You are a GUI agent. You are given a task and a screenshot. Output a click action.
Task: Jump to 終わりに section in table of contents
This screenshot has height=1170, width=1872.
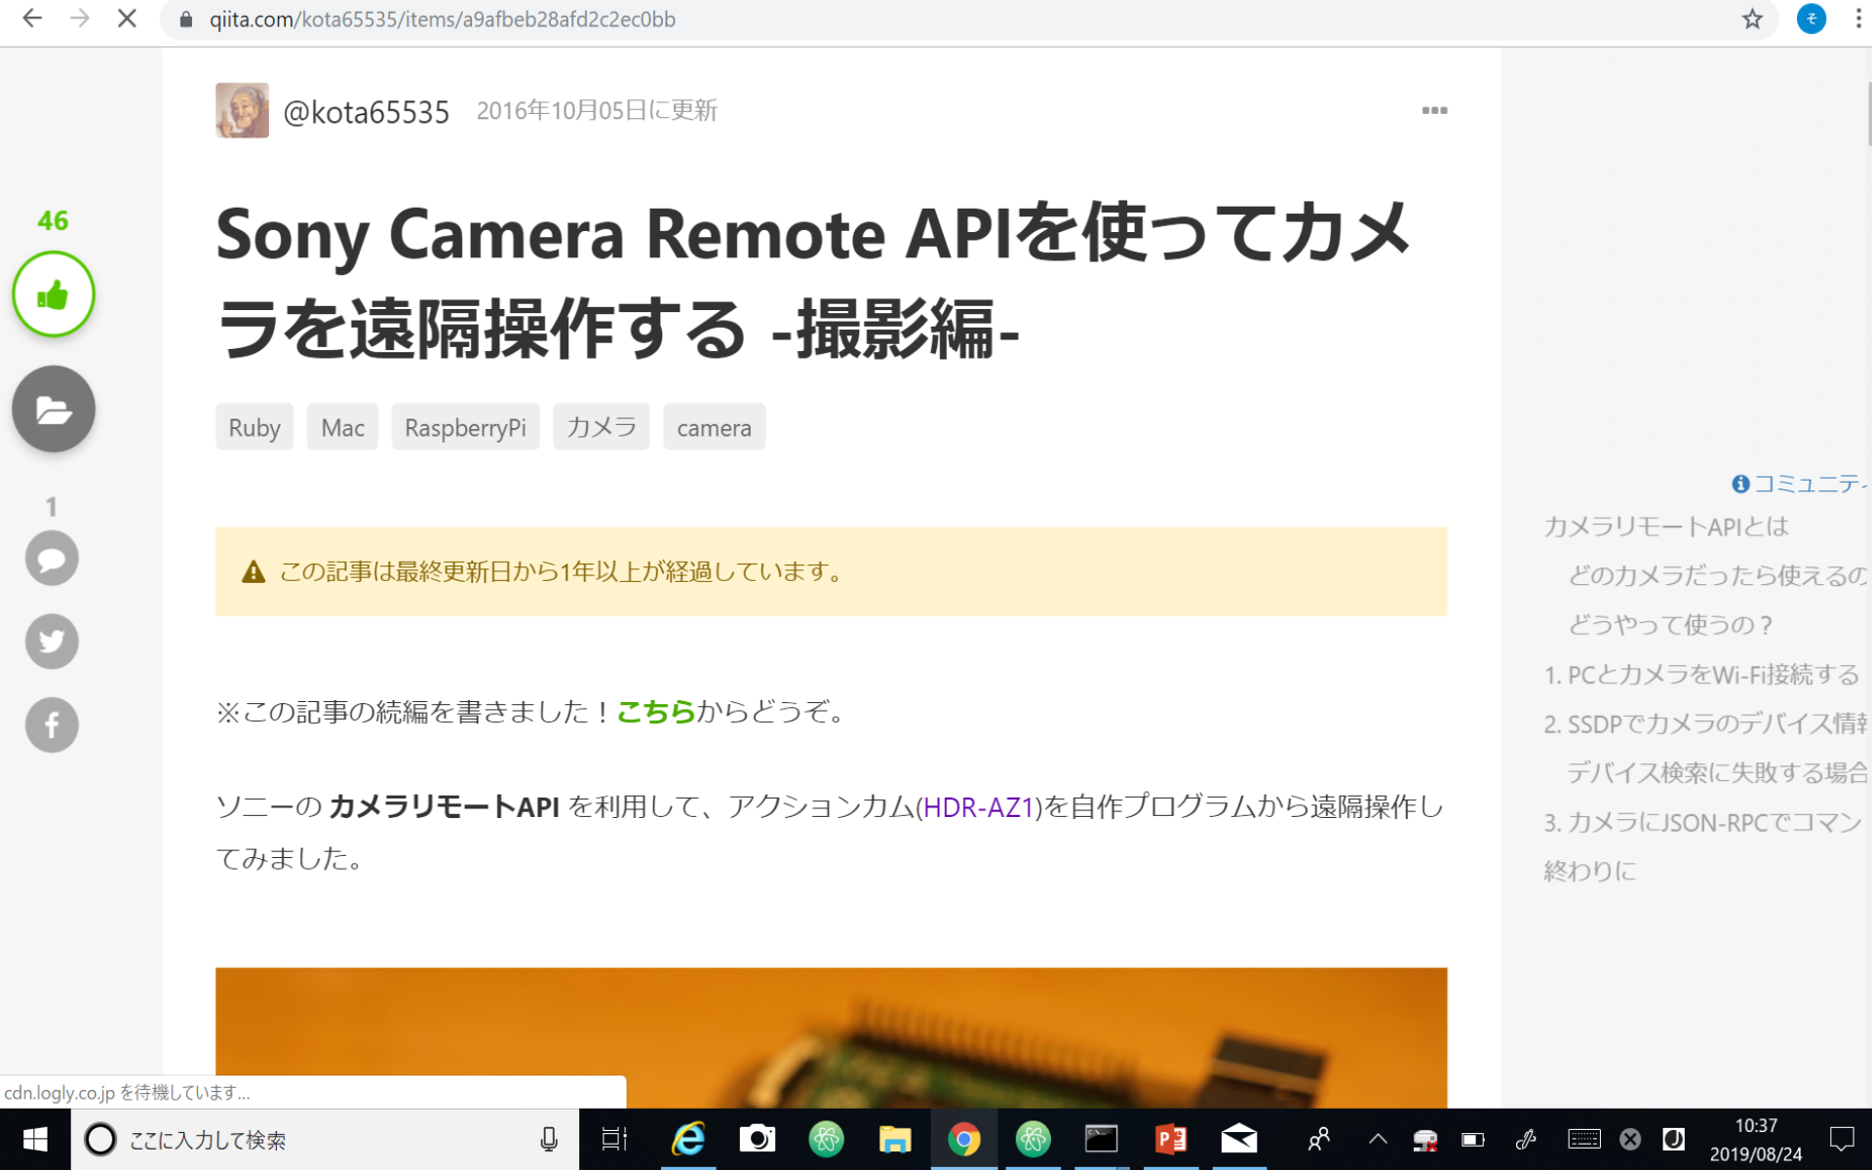tap(1589, 871)
